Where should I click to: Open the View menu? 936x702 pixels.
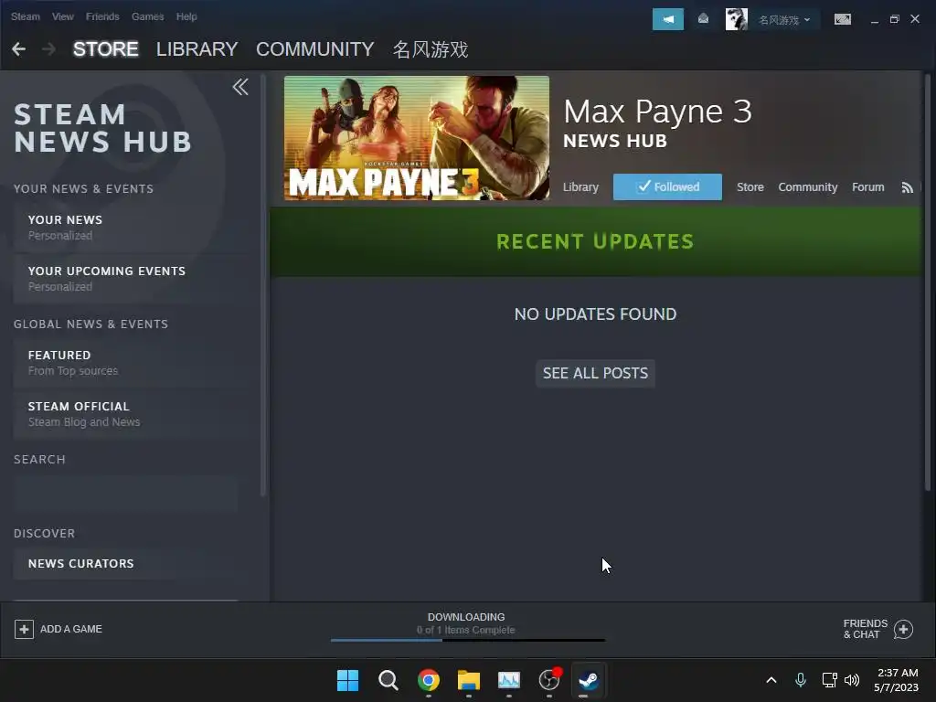click(x=63, y=16)
